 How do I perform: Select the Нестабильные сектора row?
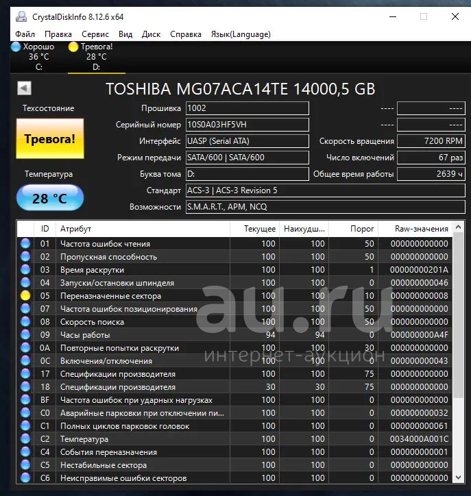point(234,464)
